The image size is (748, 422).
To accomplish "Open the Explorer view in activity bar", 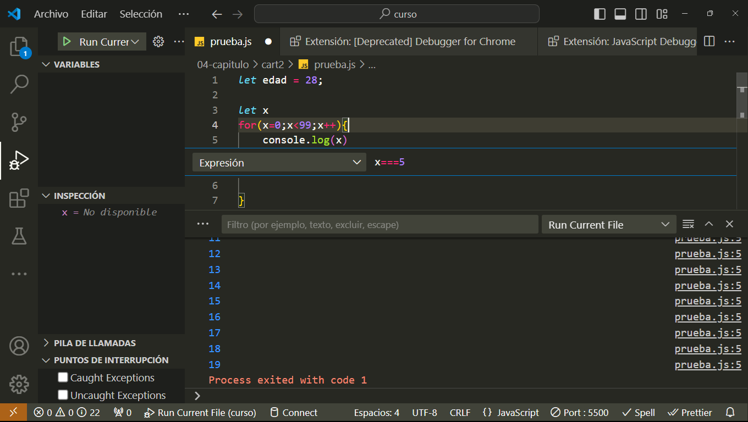I will pyautogui.click(x=19, y=47).
